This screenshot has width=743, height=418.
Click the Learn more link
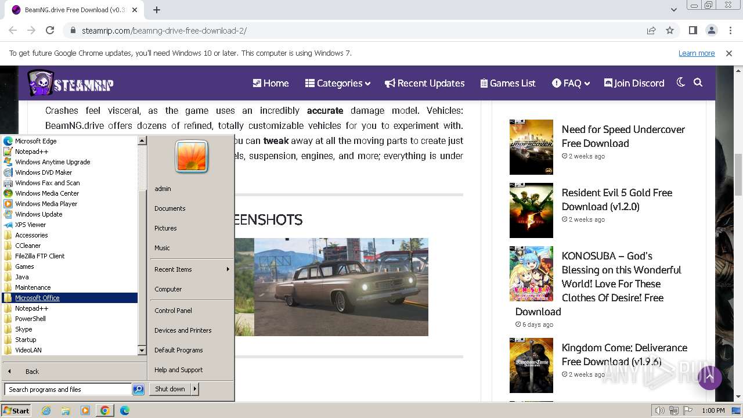(x=697, y=53)
